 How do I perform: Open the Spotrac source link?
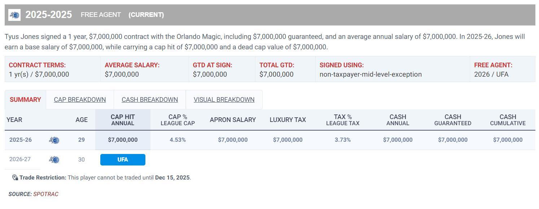click(x=46, y=194)
